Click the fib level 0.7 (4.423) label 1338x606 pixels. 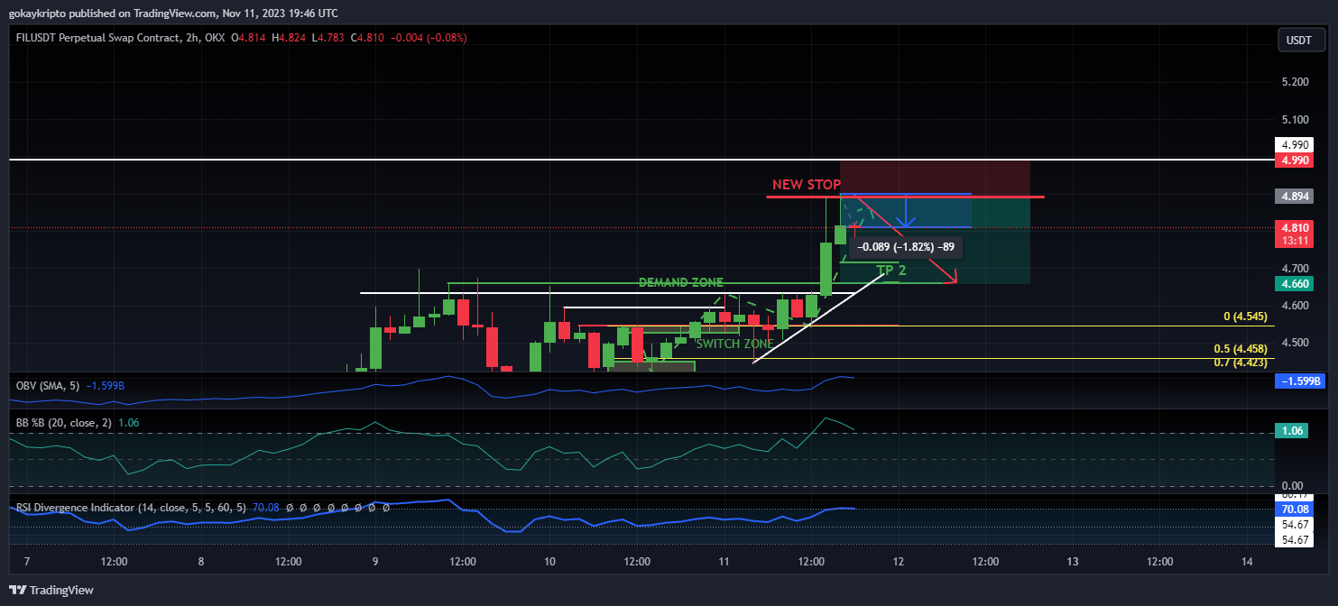point(1241,362)
